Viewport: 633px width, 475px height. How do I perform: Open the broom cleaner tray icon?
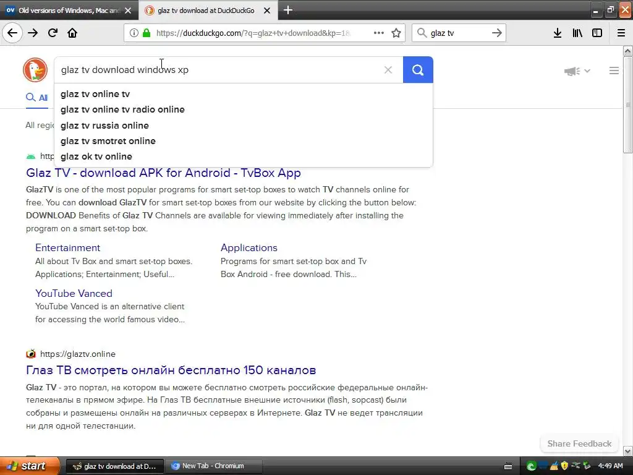click(x=554, y=466)
